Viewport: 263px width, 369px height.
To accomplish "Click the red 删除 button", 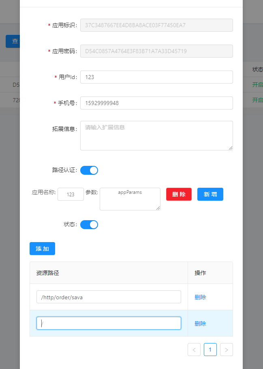I will point(179,194).
